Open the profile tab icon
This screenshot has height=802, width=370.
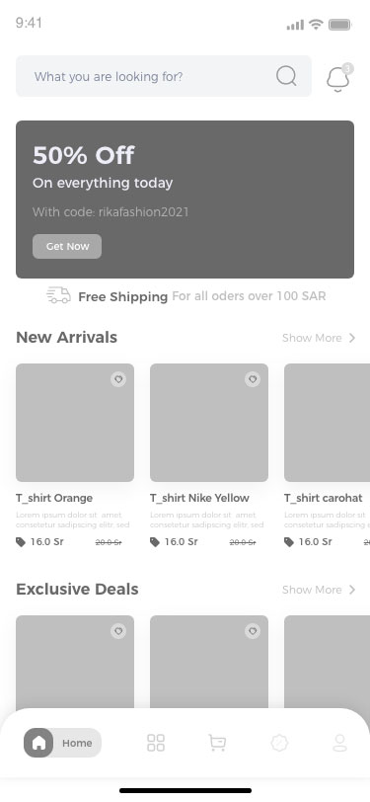pos(339,743)
